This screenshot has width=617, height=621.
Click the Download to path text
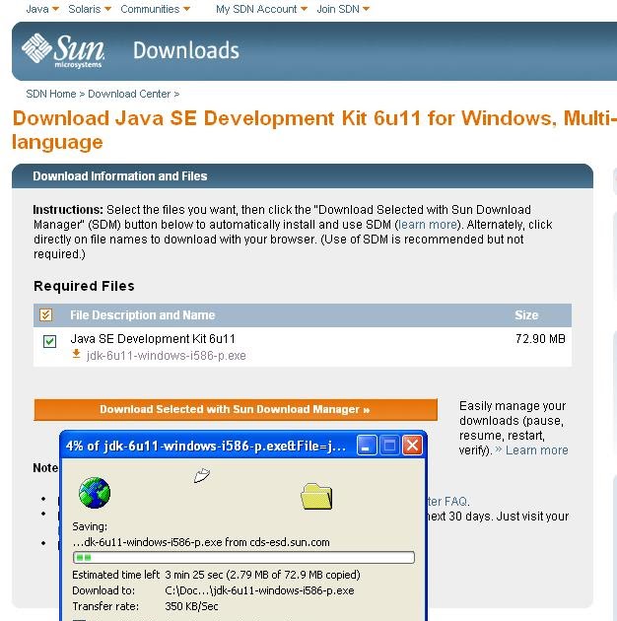click(259, 590)
